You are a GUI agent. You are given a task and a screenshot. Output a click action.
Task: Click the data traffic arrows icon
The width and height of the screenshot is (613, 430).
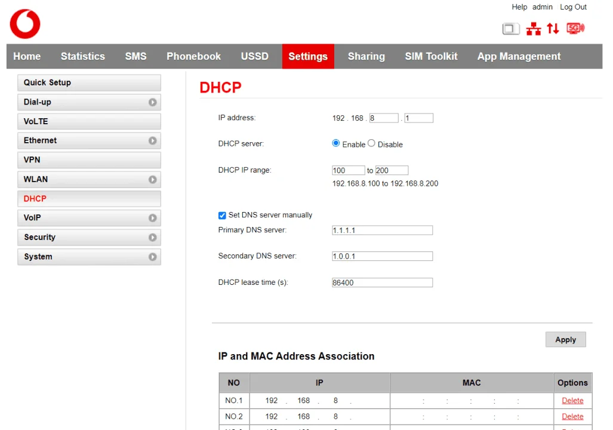[x=553, y=29]
